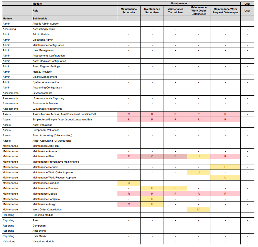The height and width of the screenshot is (247, 258).
Task: Click C in Maintenance Plan Supervisor column
Action: 152,156
